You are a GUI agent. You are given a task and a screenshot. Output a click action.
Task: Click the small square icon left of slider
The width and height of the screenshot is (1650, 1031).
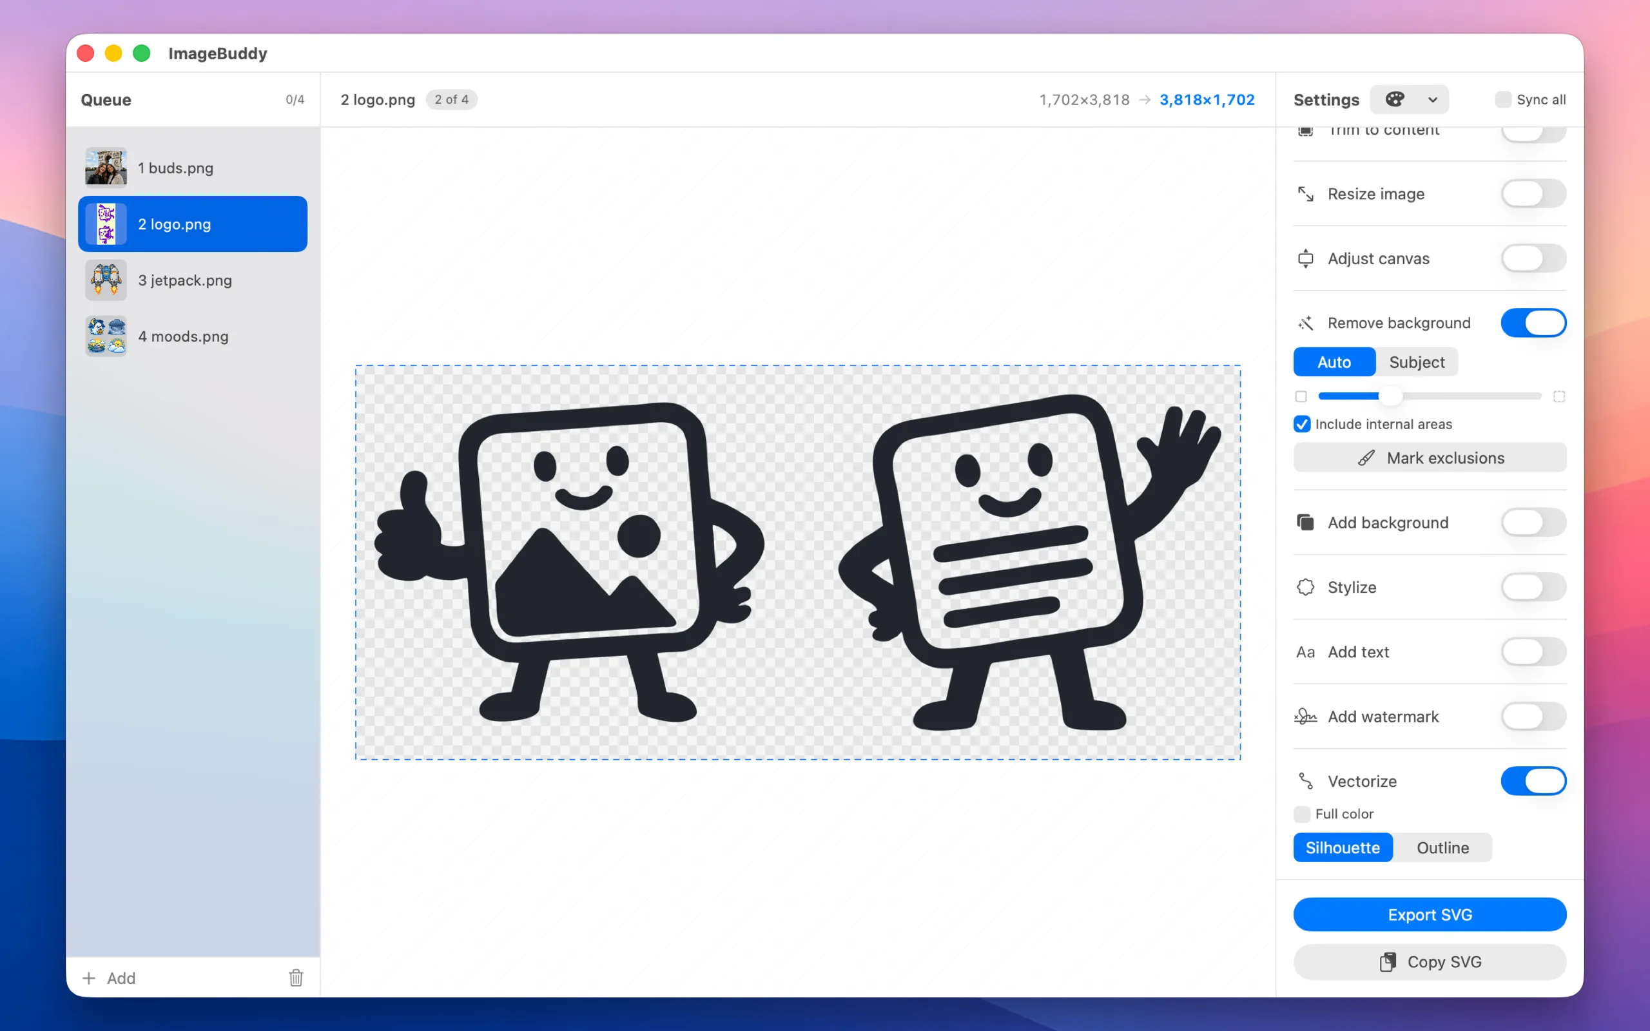[1301, 396]
